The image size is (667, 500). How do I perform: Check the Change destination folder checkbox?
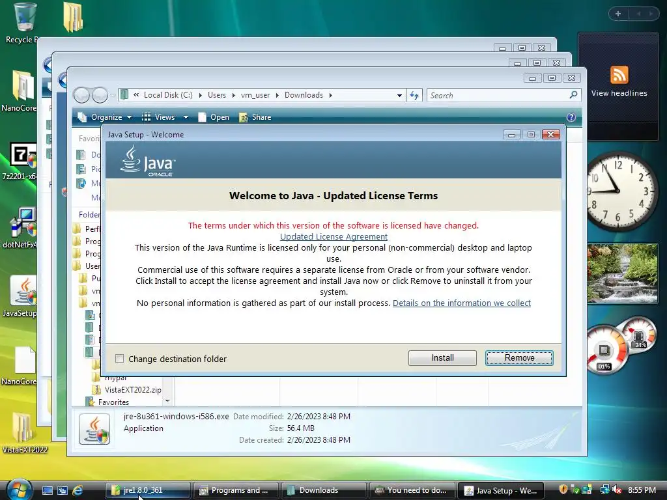120,359
